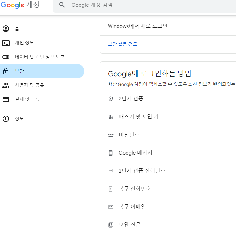This screenshot has width=236, height=236.
Task: Click the 패스키 및 보안 키 person-key icon
Action: [111, 117]
